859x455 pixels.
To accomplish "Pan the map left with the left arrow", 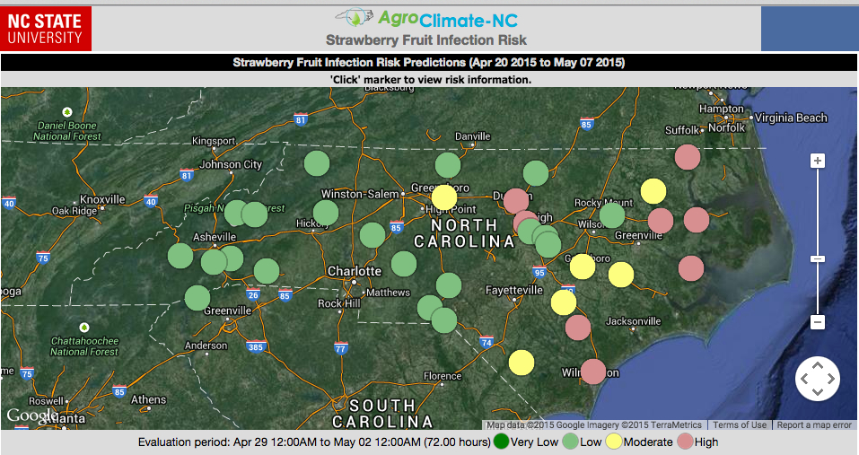I will (x=805, y=379).
